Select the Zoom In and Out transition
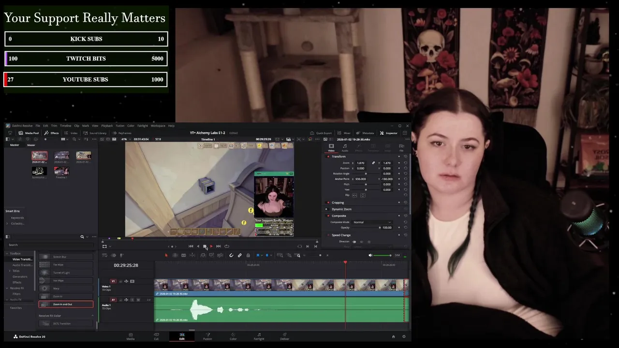This screenshot has width=619, height=348. [x=66, y=304]
